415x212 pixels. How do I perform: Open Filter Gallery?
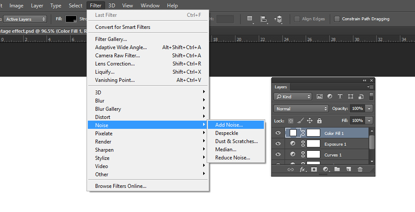pyautogui.click(x=148, y=39)
